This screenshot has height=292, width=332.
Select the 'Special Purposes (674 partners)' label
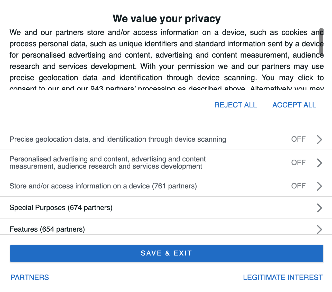click(61, 208)
